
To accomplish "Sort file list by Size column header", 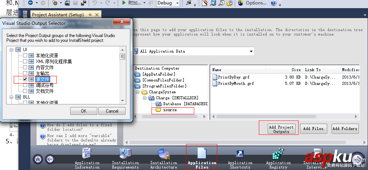I will tap(284, 70).
